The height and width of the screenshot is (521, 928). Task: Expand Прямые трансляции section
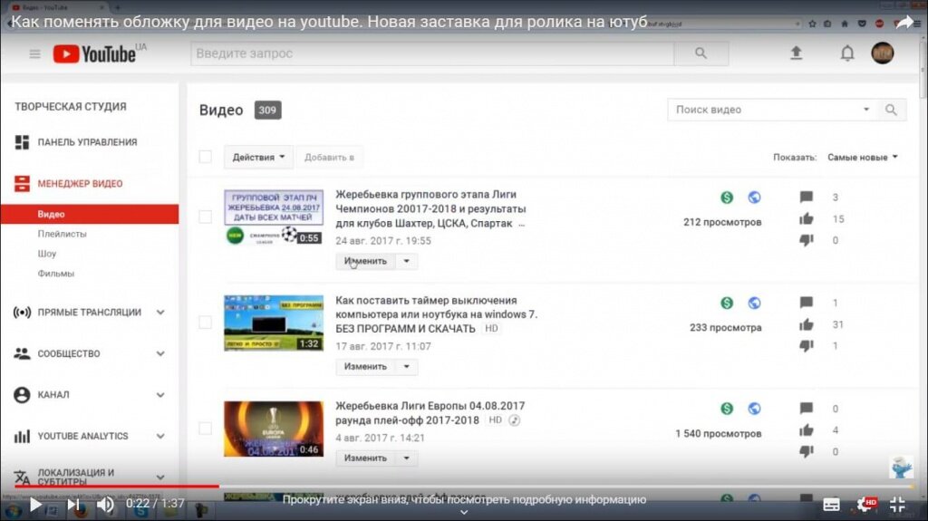tap(160, 312)
